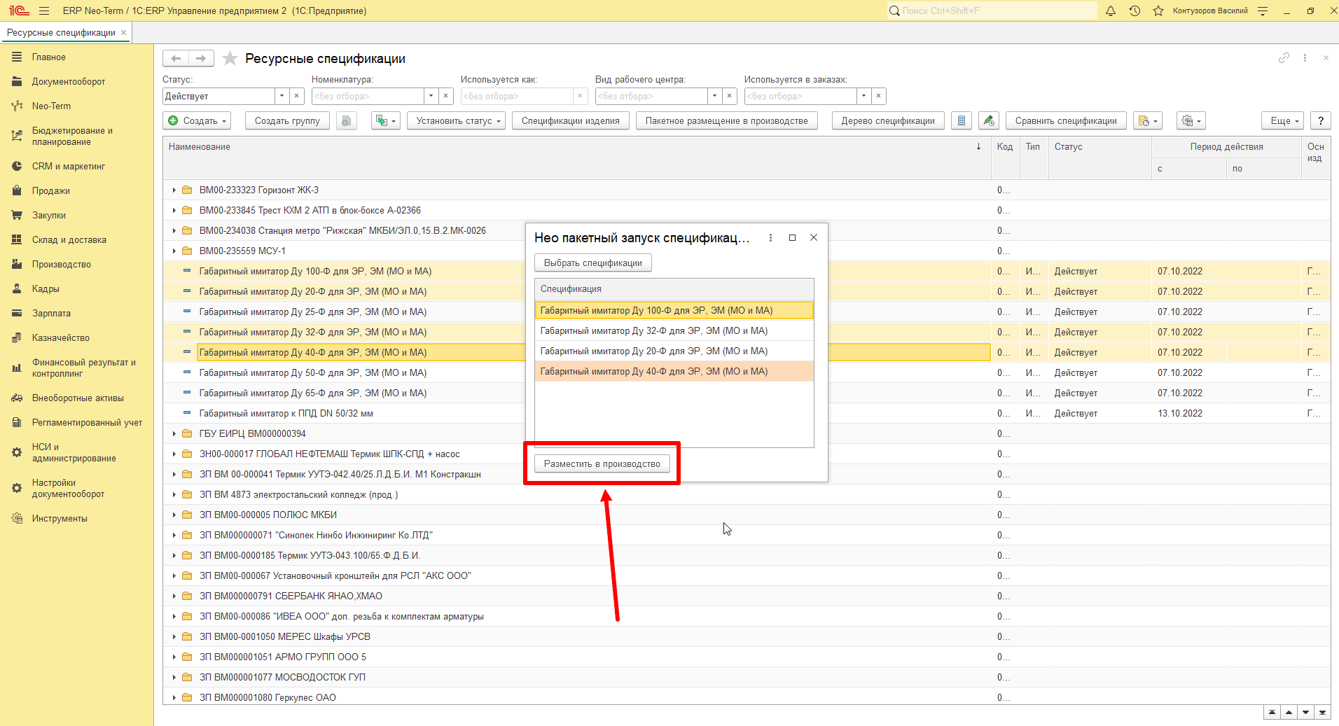The image size is (1339, 726).
Task: Add Ресурсные спецификации to favorites star
Action: coord(230,59)
